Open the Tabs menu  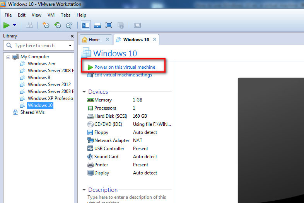65,15
